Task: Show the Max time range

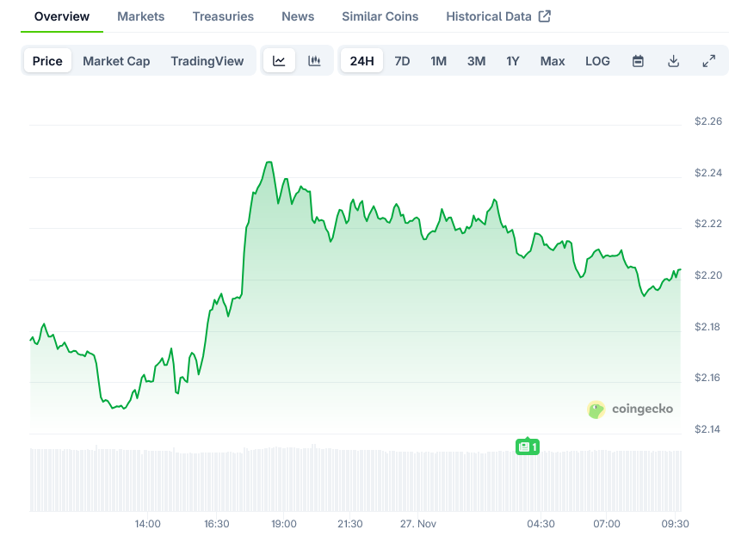Action: coord(553,61)
